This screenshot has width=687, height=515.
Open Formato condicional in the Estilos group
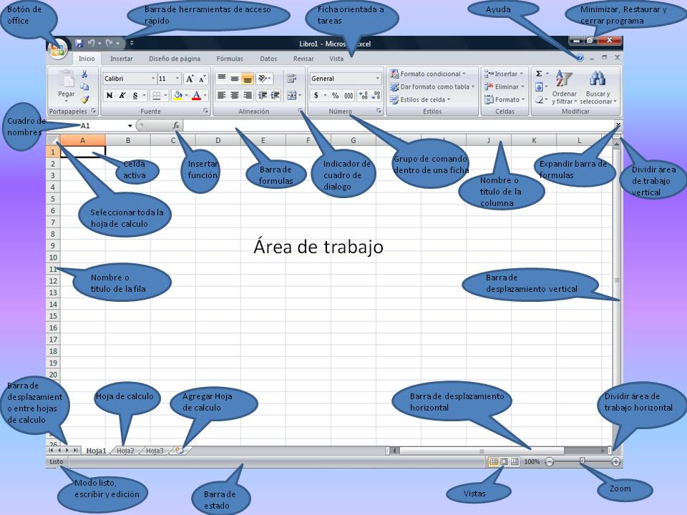pos(427,73)
